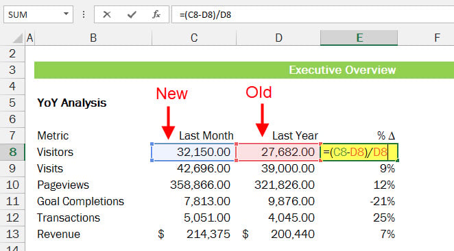
Task: Select the Goal Completions -21% cell
Action: [x=359, y=201]
